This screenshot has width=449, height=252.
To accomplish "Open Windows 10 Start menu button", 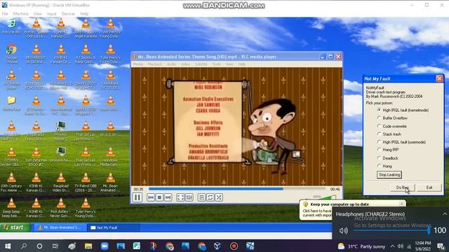I will tap(8, 246).
